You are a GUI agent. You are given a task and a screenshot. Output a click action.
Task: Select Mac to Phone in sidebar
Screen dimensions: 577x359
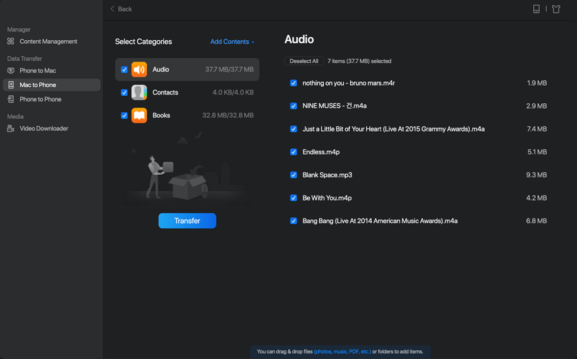click(37, 85)
